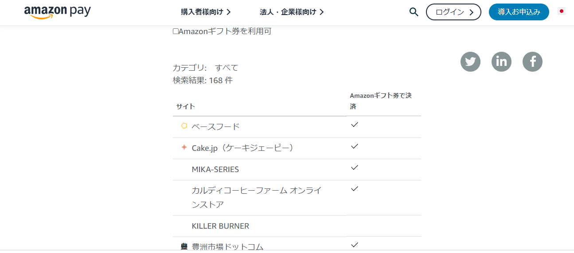The height and width of the screenshot is (253, 574).
Task: Open the Cake.jp（ケーキジェーピー） link
Action: pyautogui.click(x=243, y=148)
